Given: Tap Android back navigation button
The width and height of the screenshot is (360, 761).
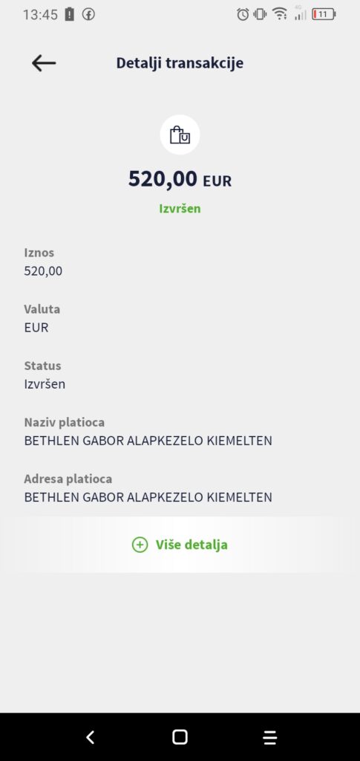Looking at the screenshot, I should click(x=90, y=736).
